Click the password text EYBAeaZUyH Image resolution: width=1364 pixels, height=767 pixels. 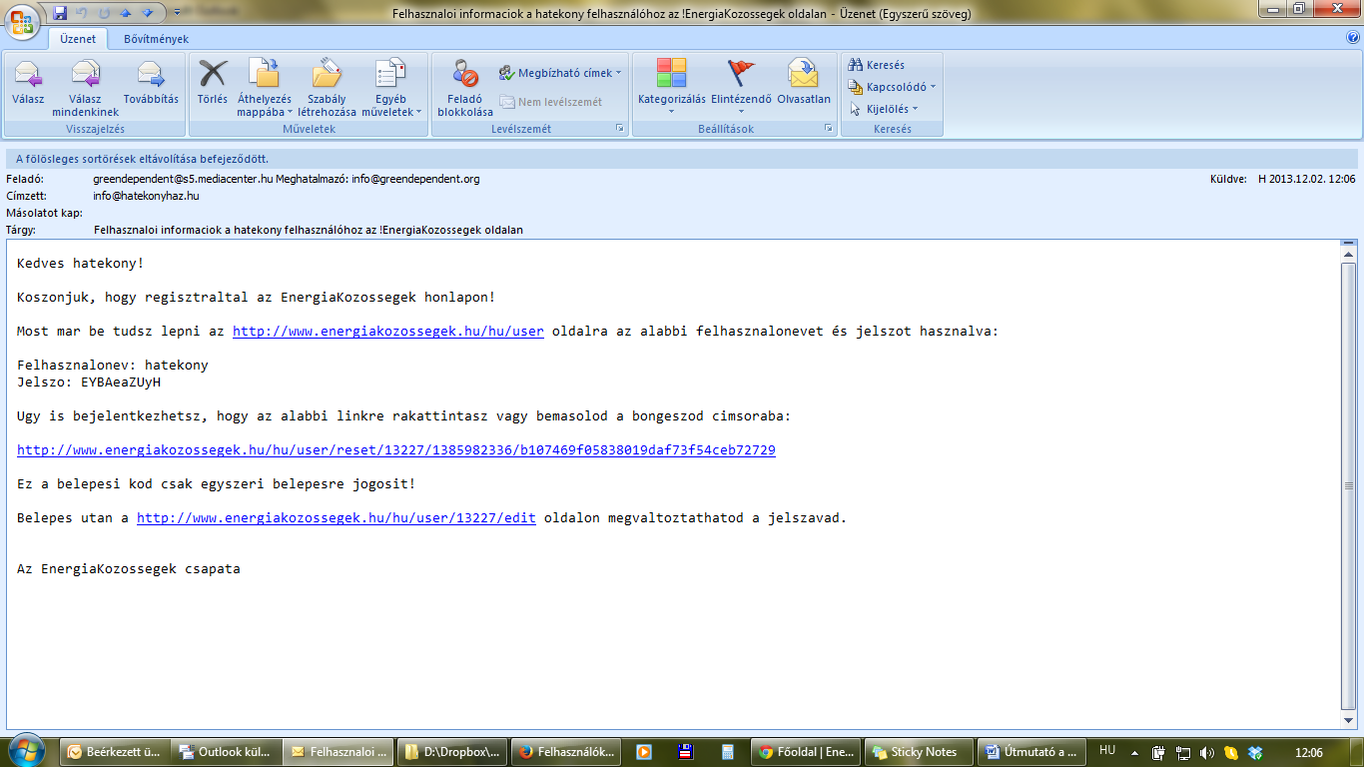(121, 383)
